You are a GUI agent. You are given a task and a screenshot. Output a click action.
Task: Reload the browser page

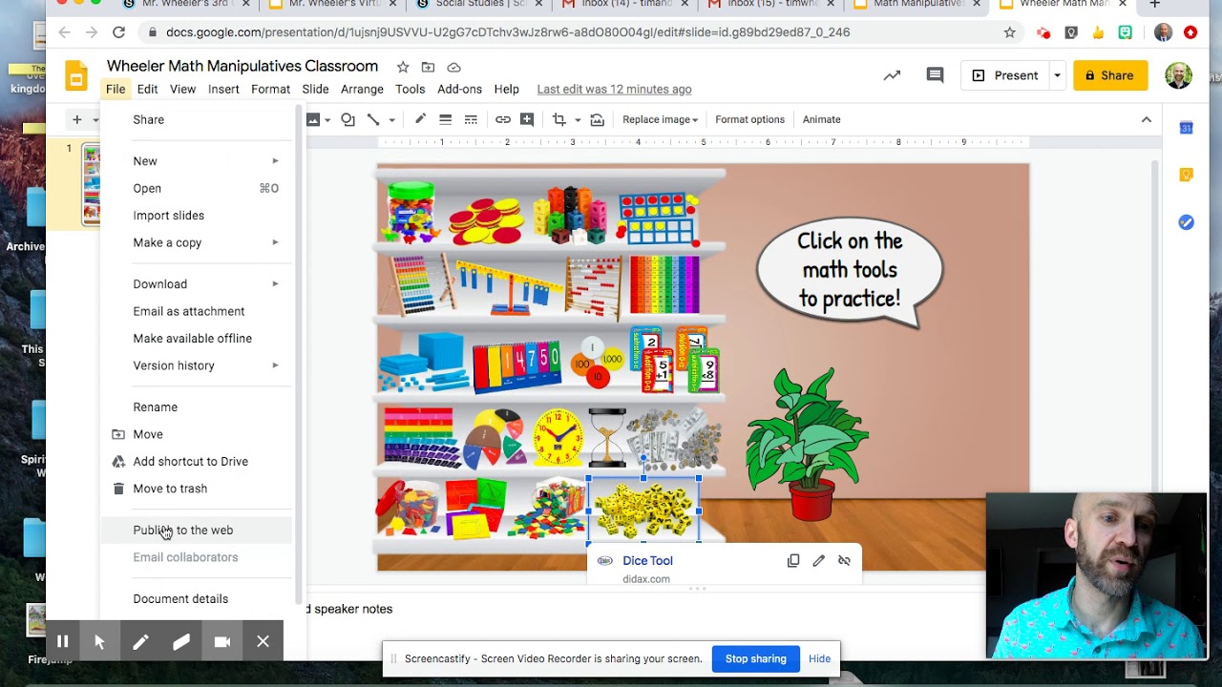[118, 32]
